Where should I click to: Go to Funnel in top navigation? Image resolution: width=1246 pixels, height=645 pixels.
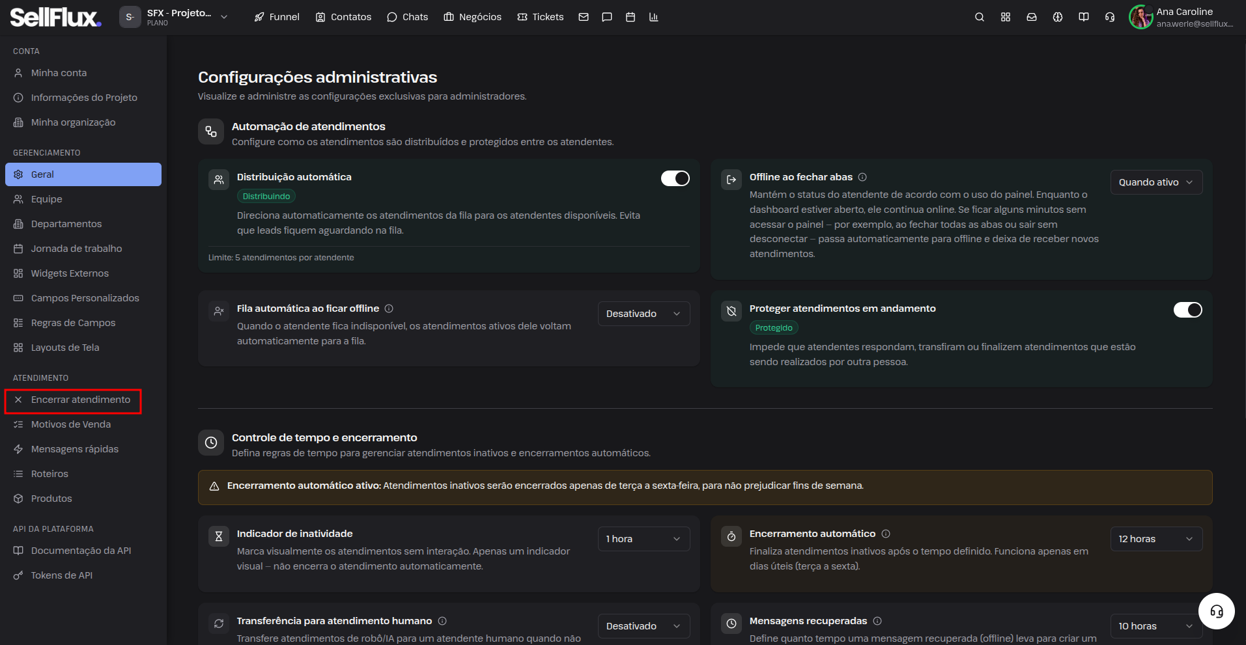click(277, 17)
